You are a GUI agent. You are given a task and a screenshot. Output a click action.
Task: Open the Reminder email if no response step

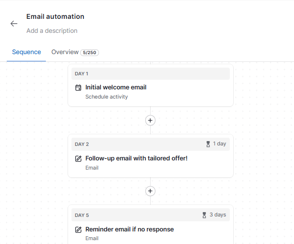(x=129, y=230)
